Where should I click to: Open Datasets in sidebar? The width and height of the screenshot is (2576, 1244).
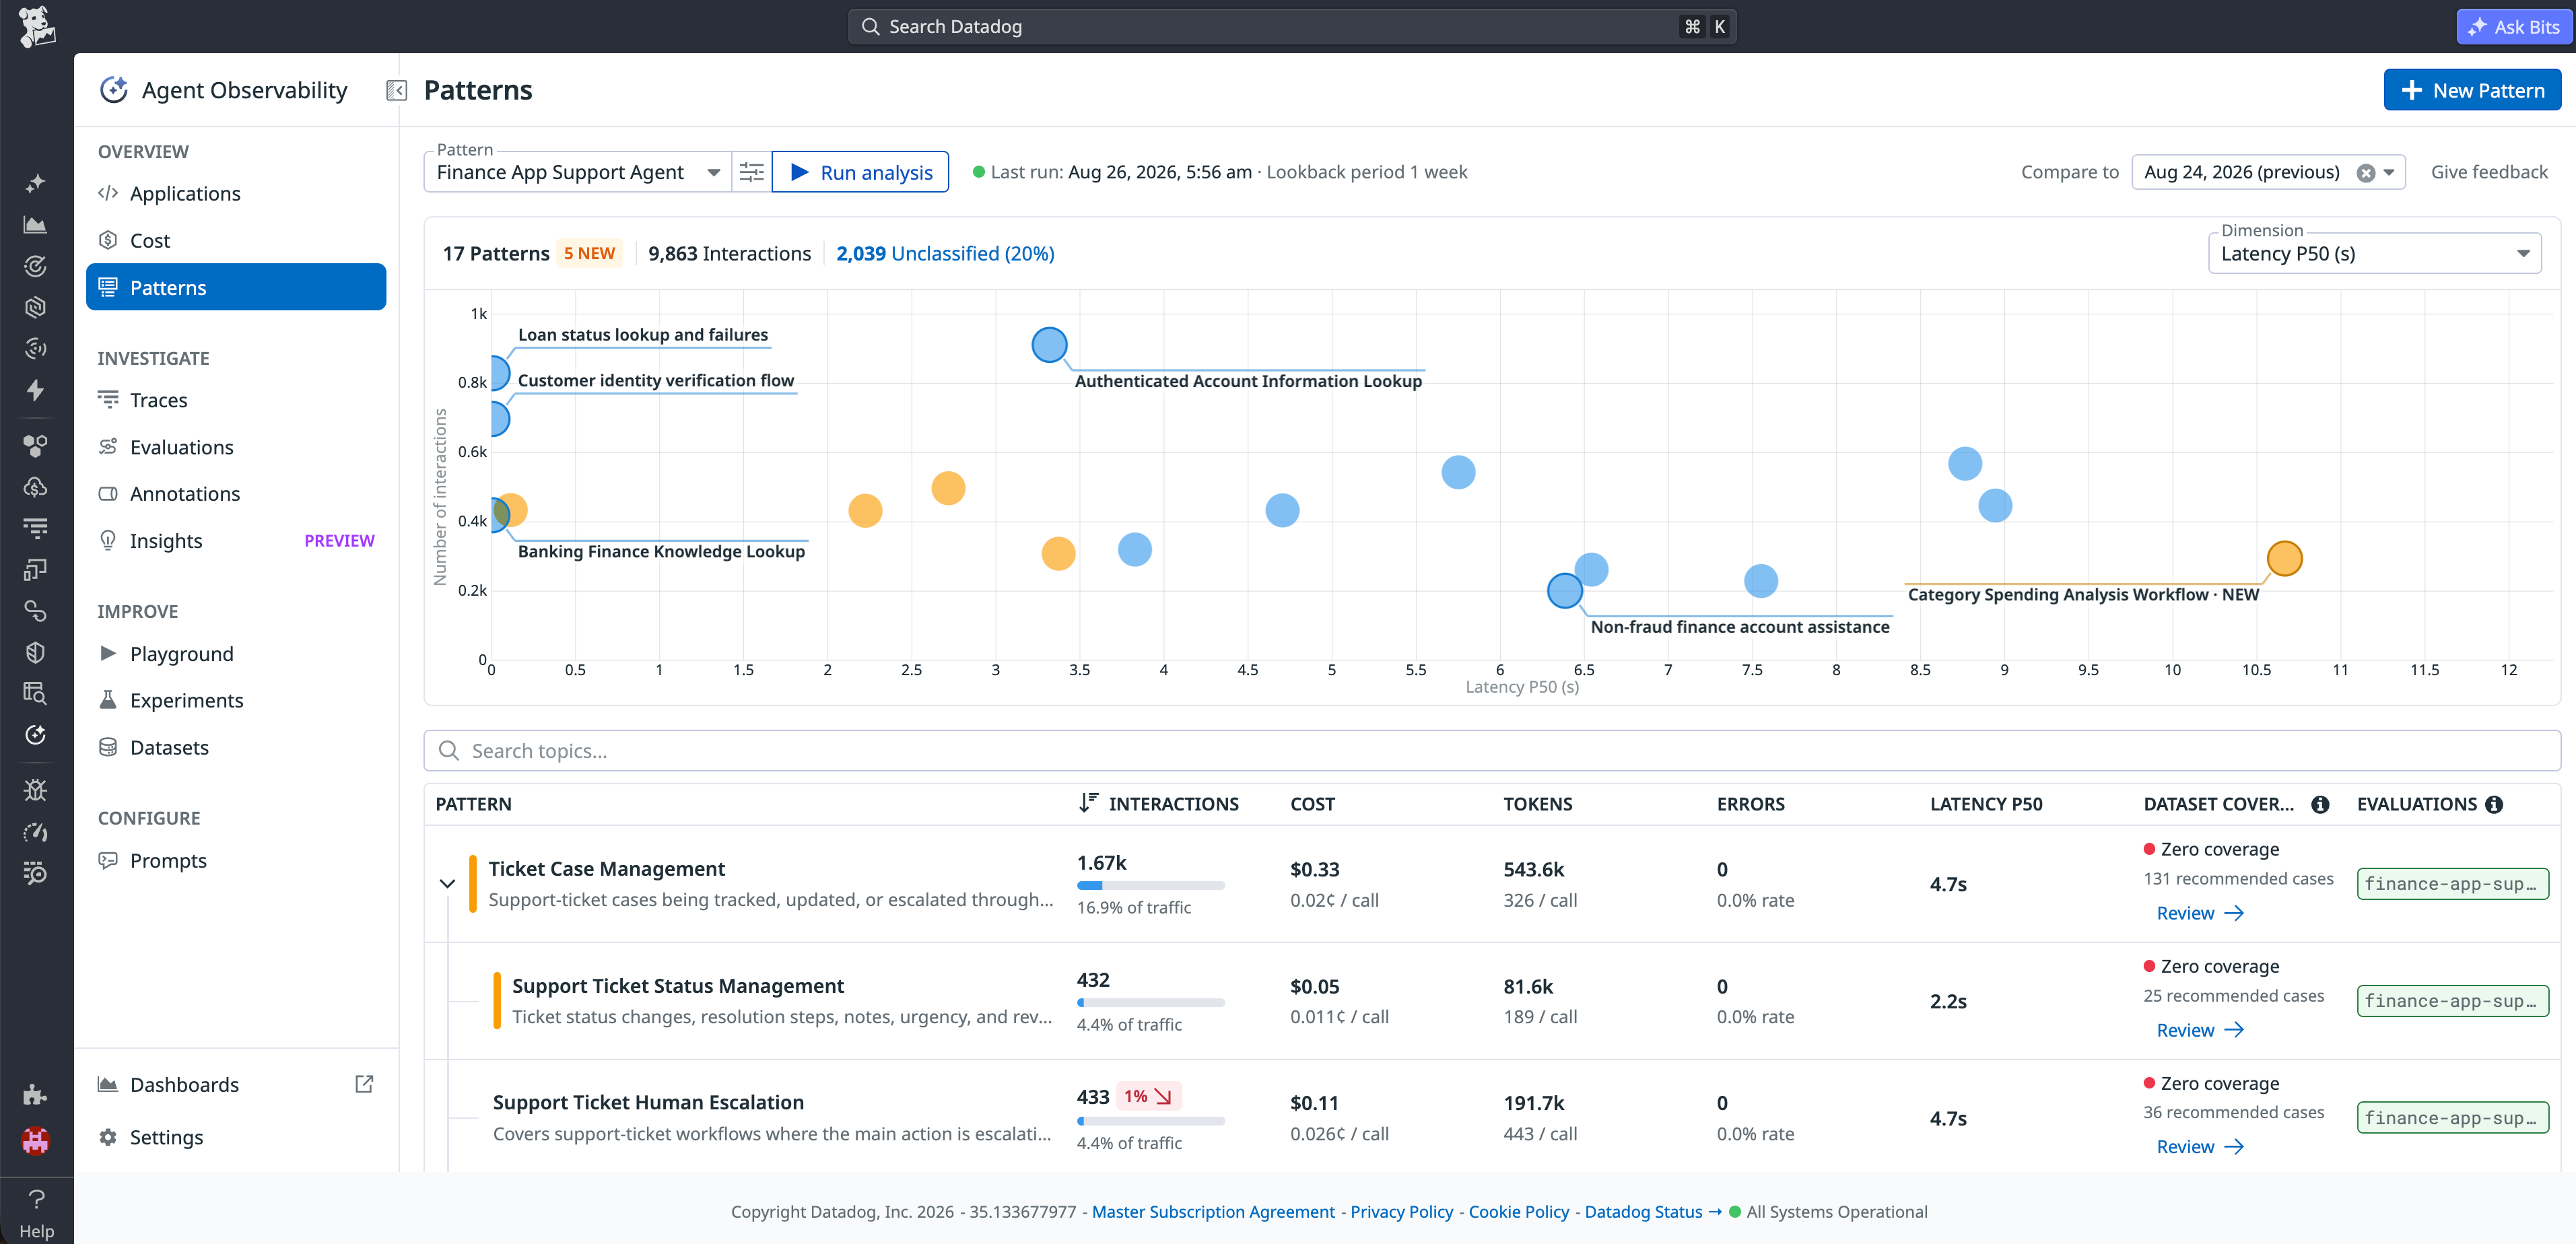pos(169,747)
